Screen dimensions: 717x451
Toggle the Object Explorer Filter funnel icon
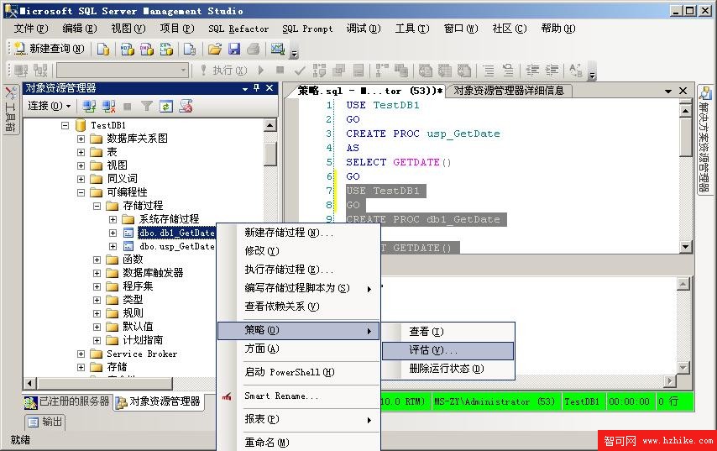point(146,107)
